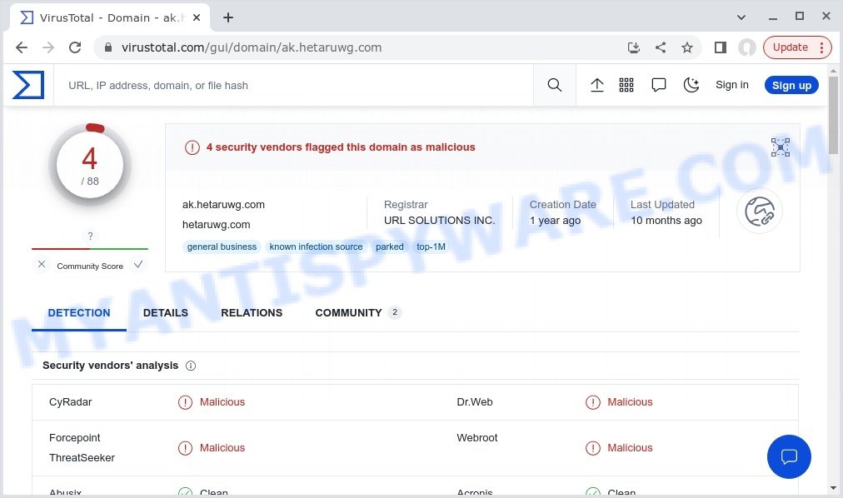Click the 'top-1M' tag
Viewport: 843px width, 498px height.
click(x=431, y=247)
